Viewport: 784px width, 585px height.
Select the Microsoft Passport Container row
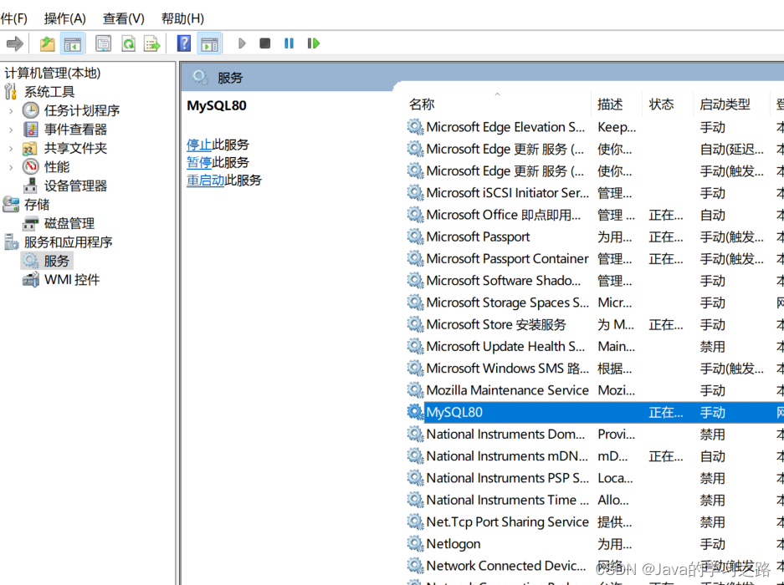point(595,259)
